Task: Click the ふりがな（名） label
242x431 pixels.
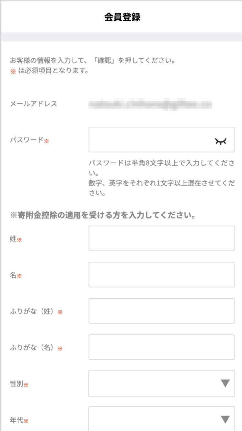Action: 31,348
